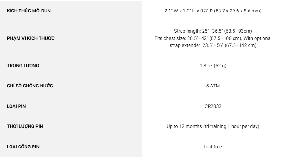Select the "tool-free" battery door value

[213, 147]
